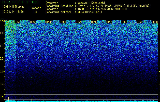Click the 0.9 frequency axis label
This screenshot has width=160, height=102.
2,59
